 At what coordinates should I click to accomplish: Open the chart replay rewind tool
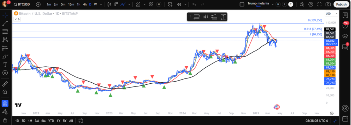(178, 4)
